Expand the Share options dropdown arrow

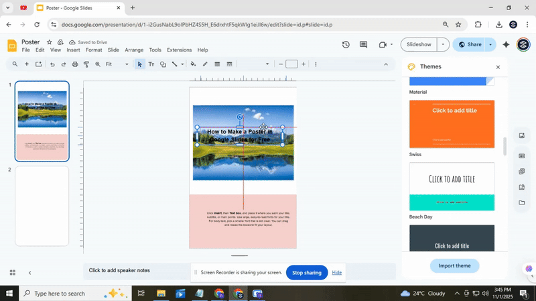[490, 45]
